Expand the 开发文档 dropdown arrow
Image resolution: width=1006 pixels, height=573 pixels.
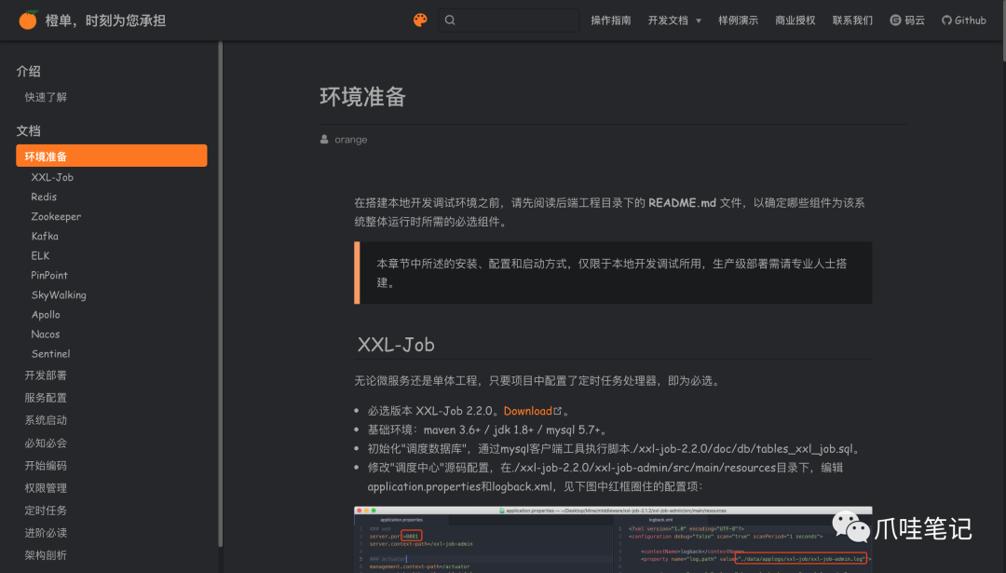pos(699,20)
